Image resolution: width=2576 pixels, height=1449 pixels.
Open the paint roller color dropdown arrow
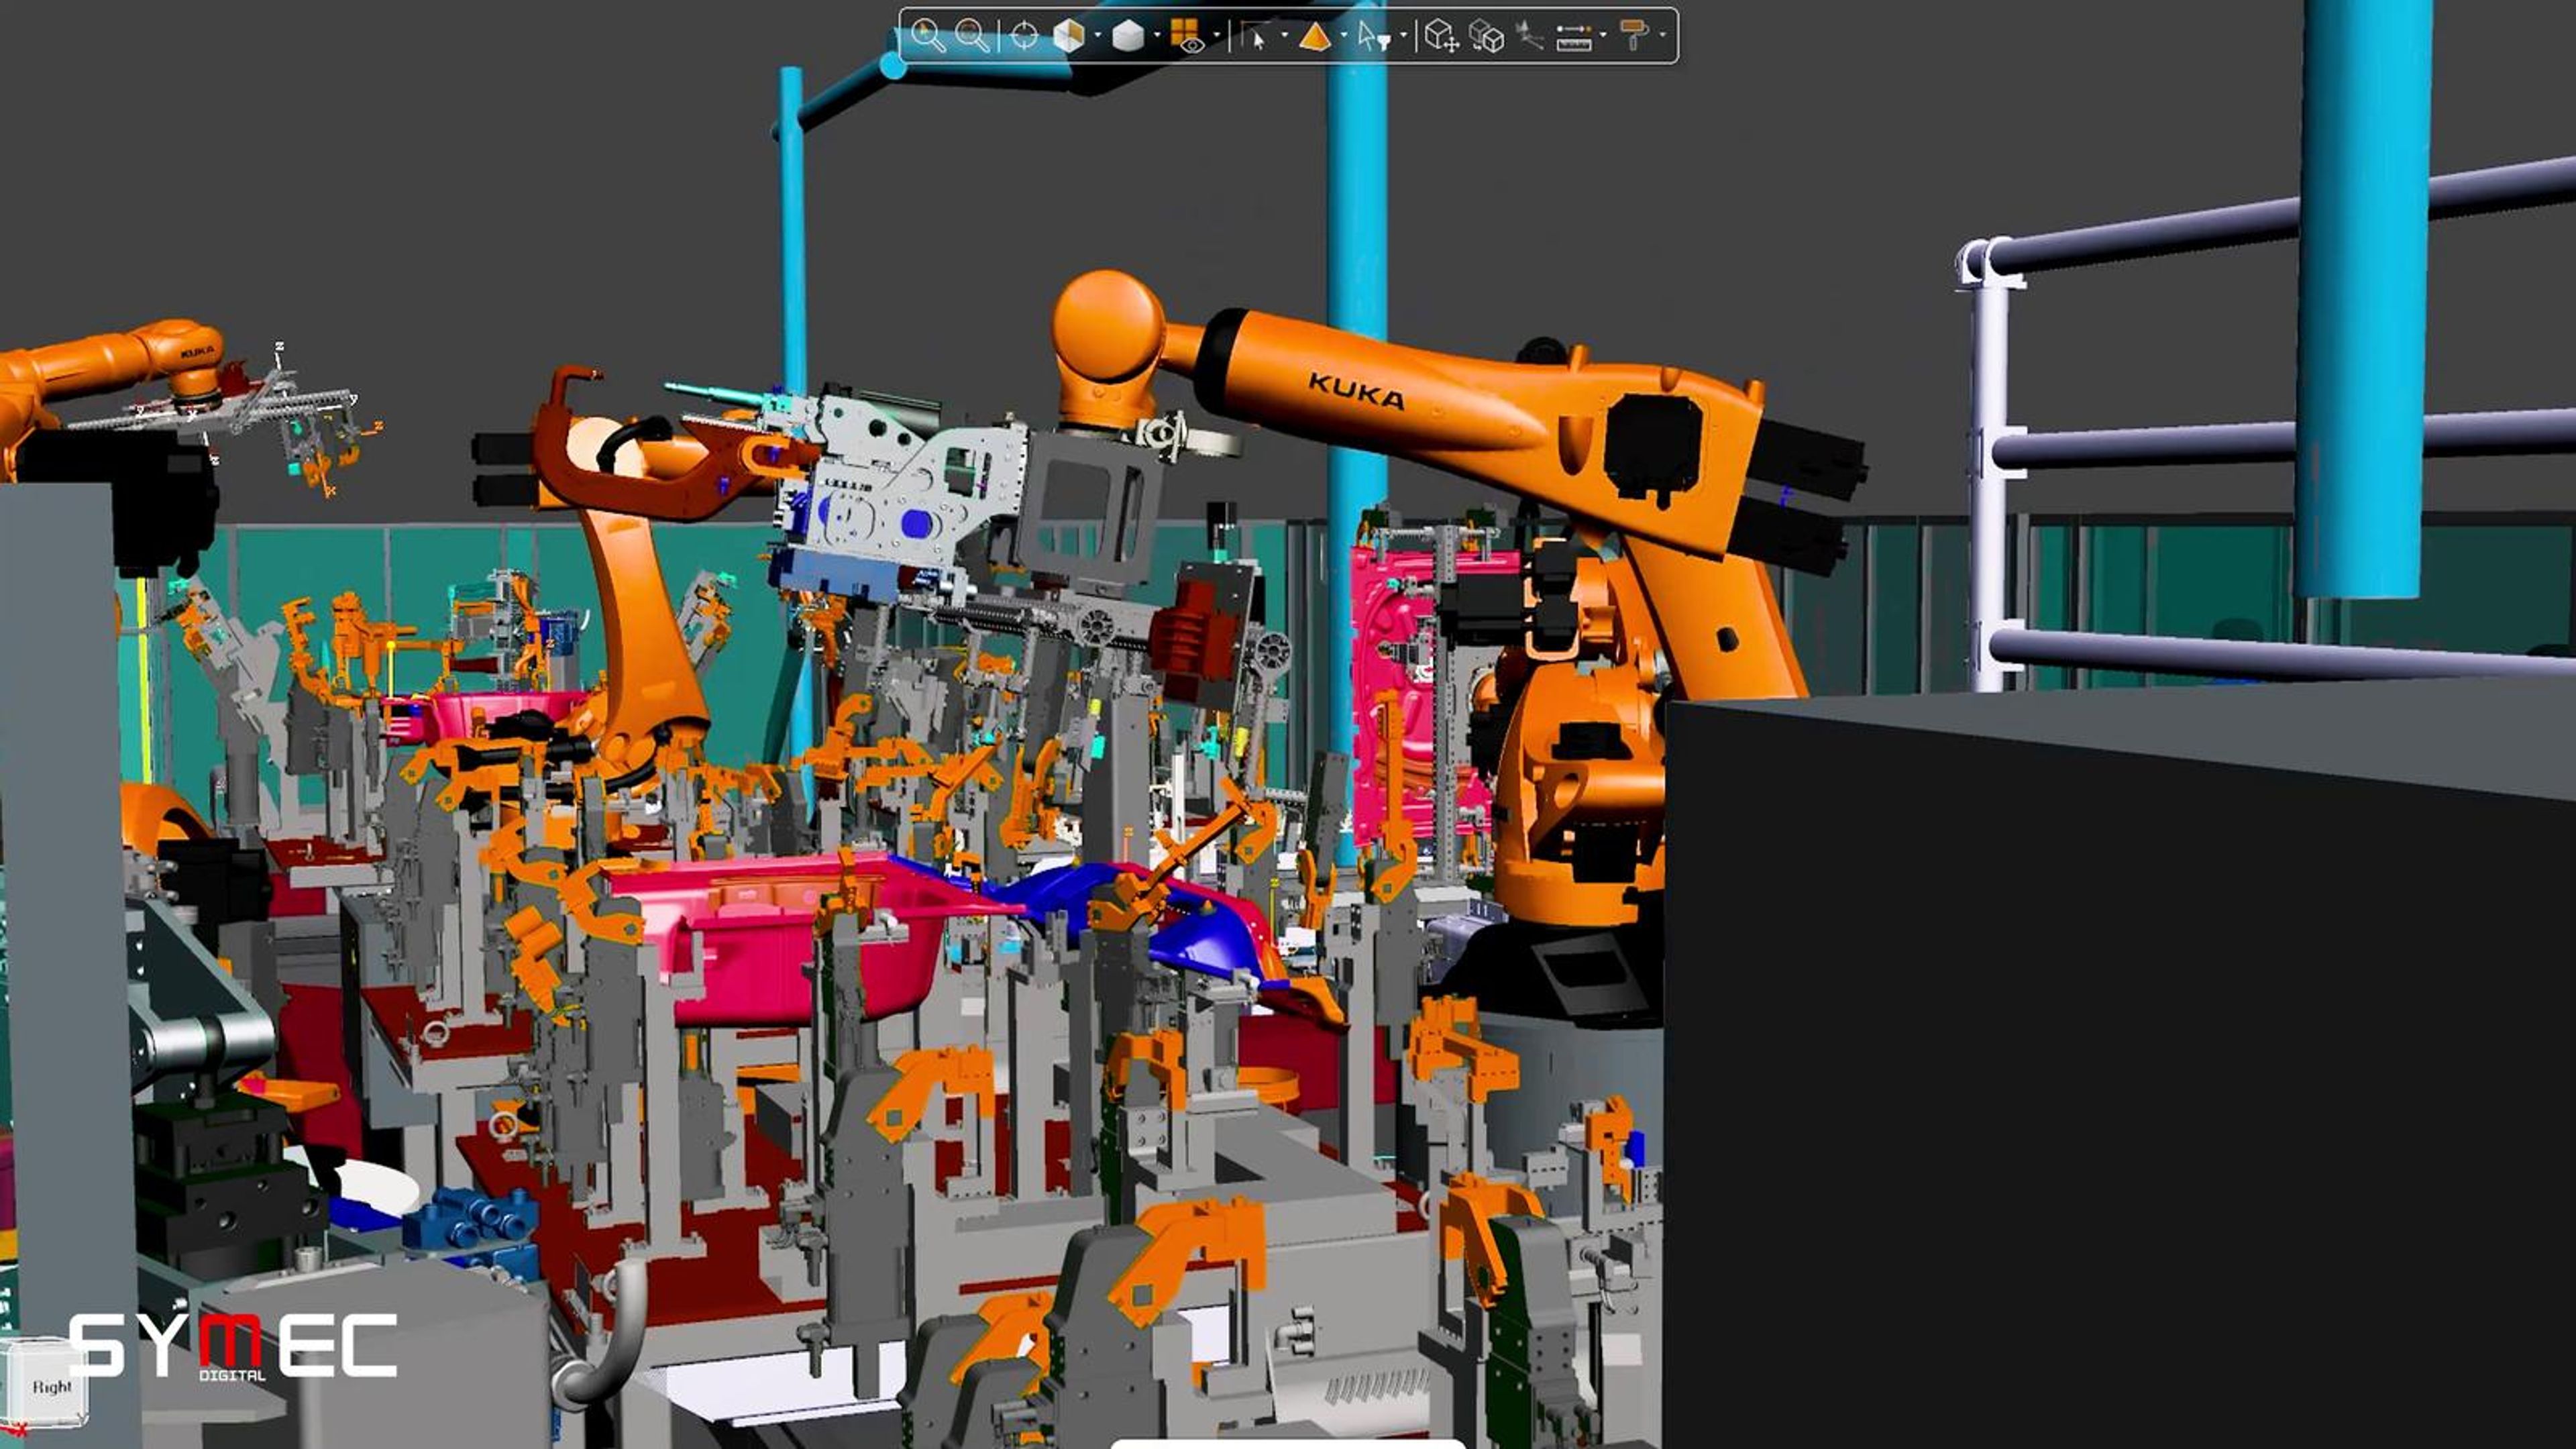point(1662,36)
